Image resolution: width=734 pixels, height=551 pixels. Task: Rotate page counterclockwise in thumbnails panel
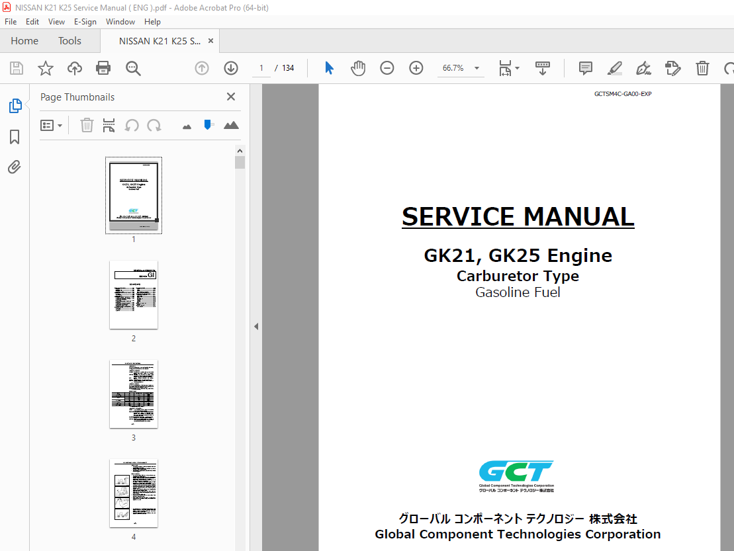132,126
